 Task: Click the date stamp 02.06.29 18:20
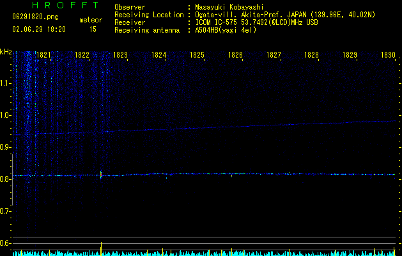point(39,29)
